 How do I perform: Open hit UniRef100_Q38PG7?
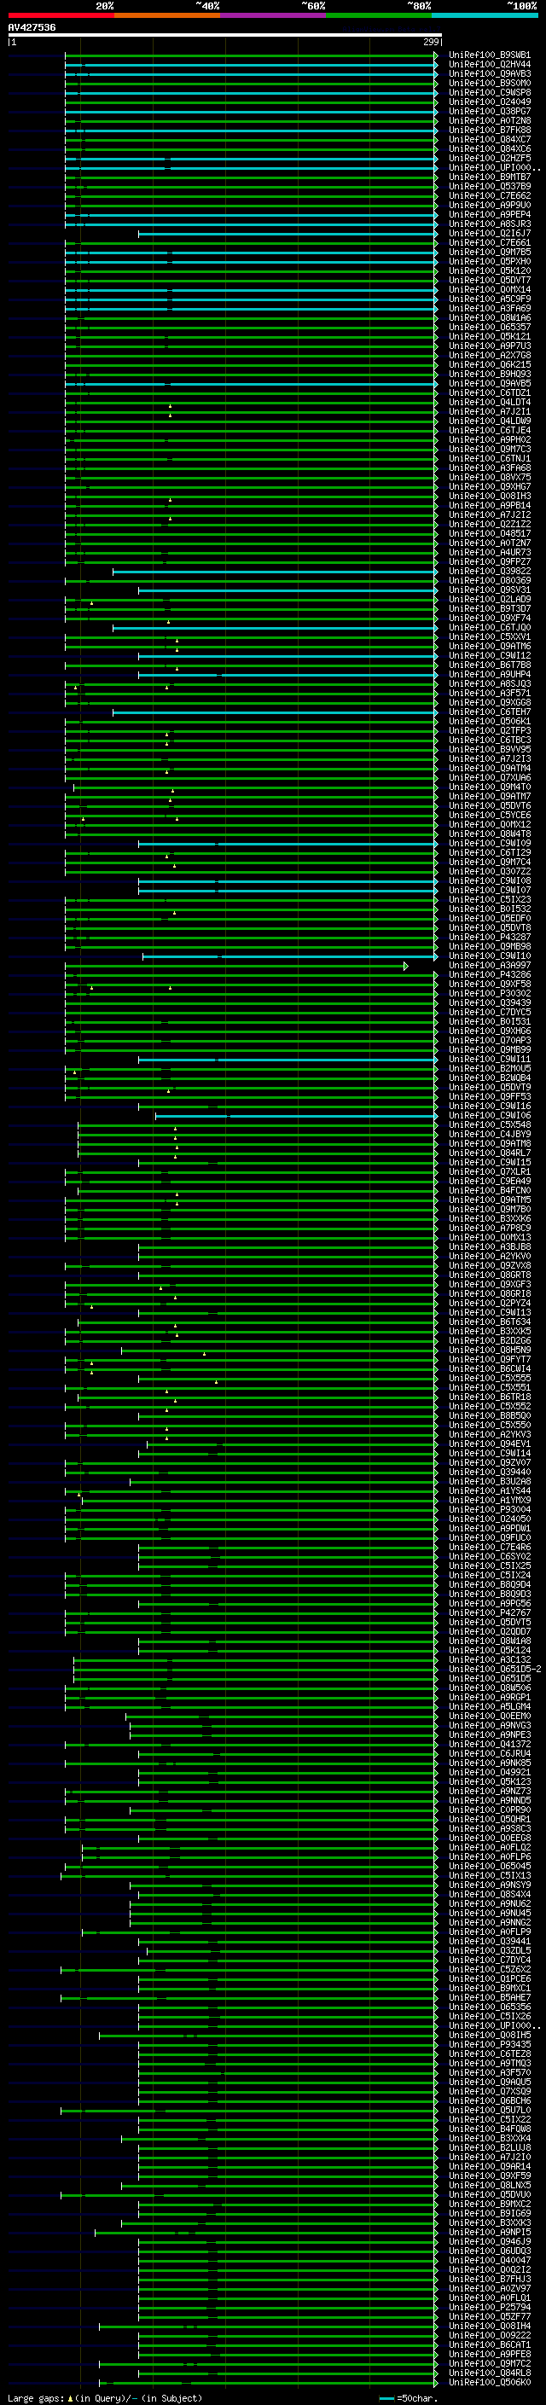(489, 111)
